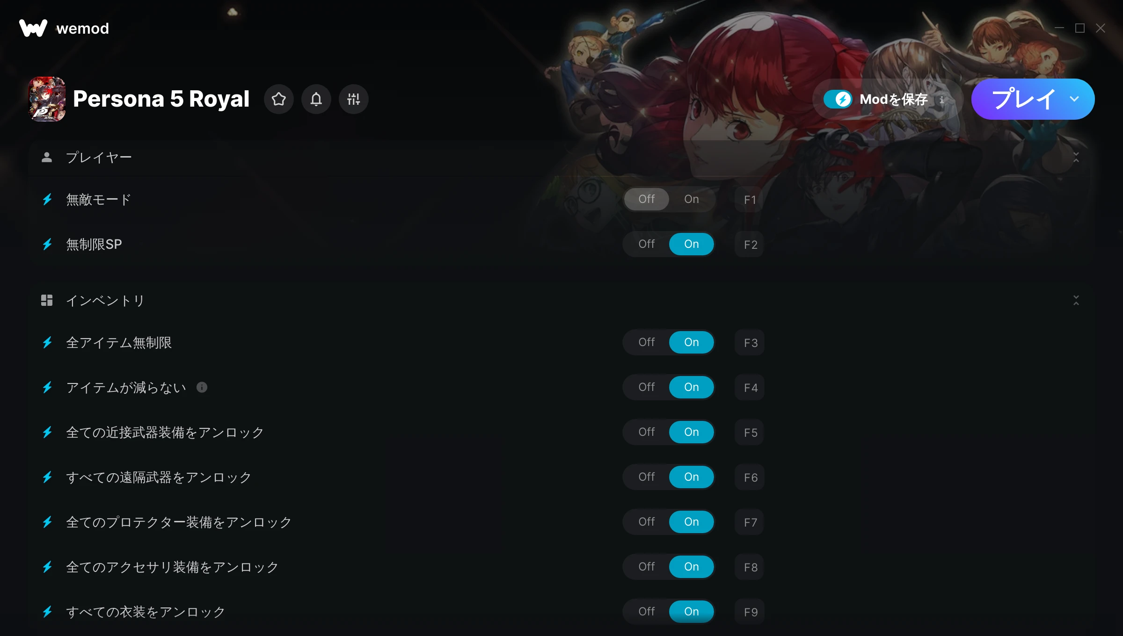
Task: Start the game with プレイ button
Action: point(1023,99)
